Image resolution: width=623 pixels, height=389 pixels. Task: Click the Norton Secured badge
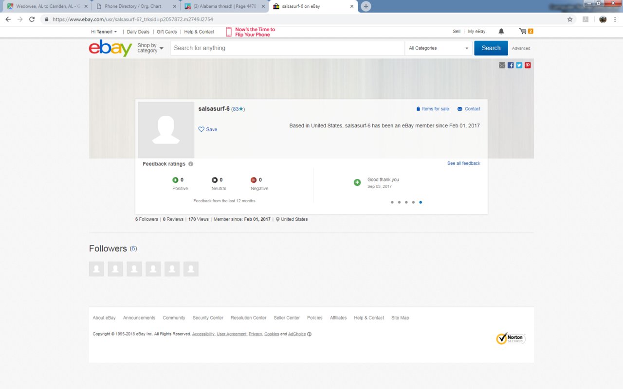pos(511,338)
